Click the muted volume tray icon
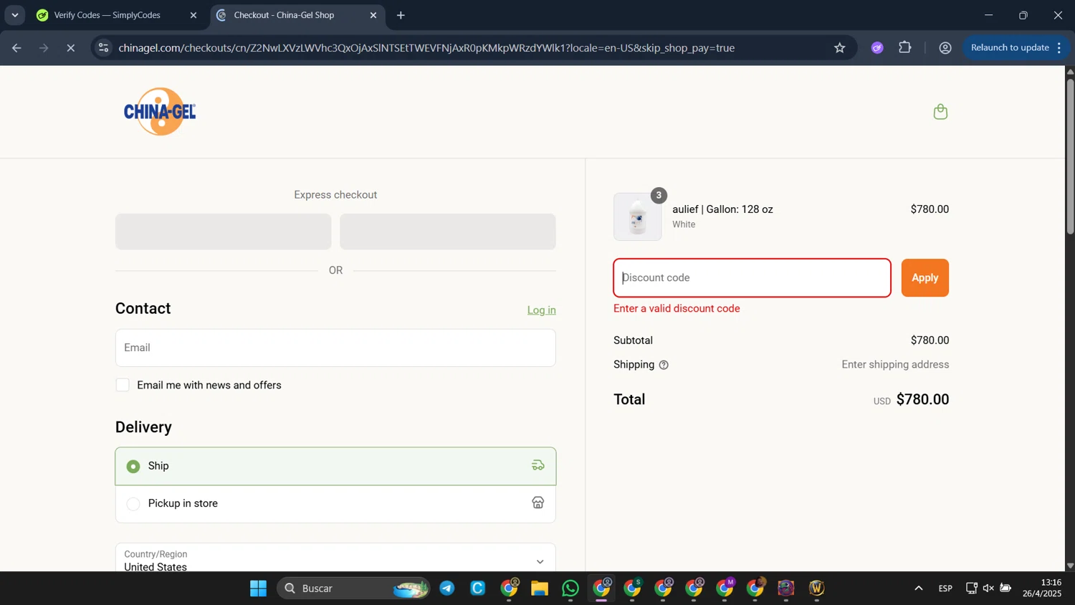 (x=988, y=589)
